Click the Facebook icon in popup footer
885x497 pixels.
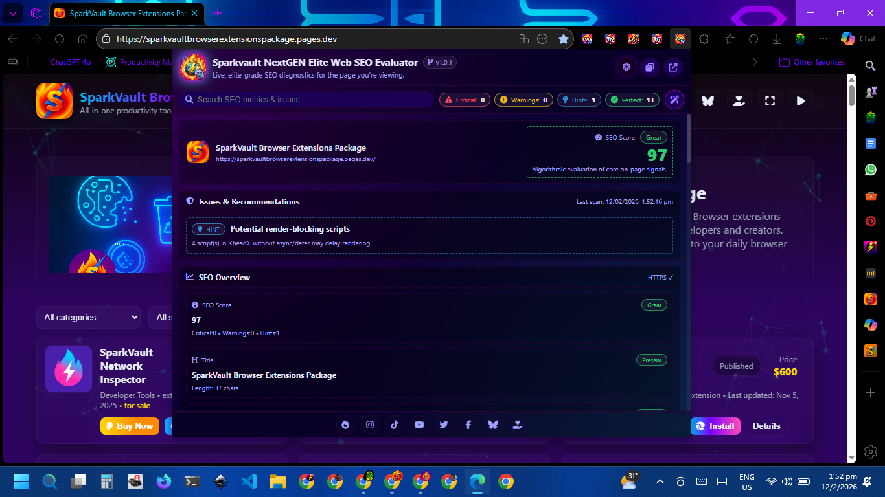pyautogui.click(x=468, y=425)
